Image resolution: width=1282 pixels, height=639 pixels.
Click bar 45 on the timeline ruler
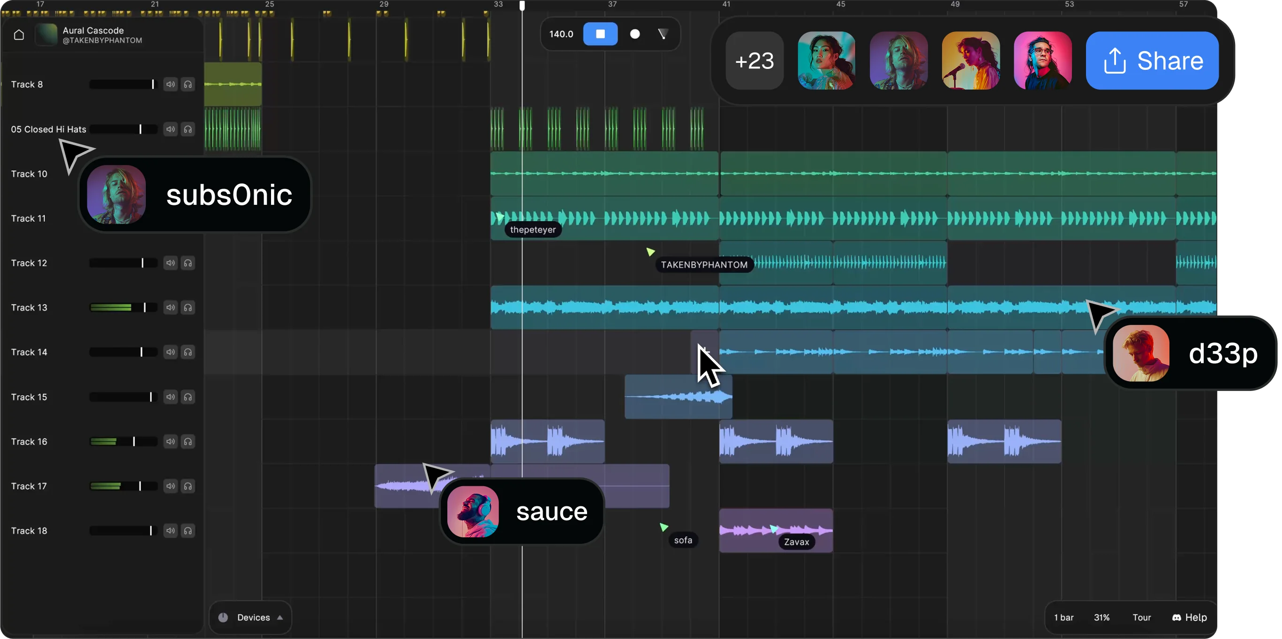(x=841, y=5)
